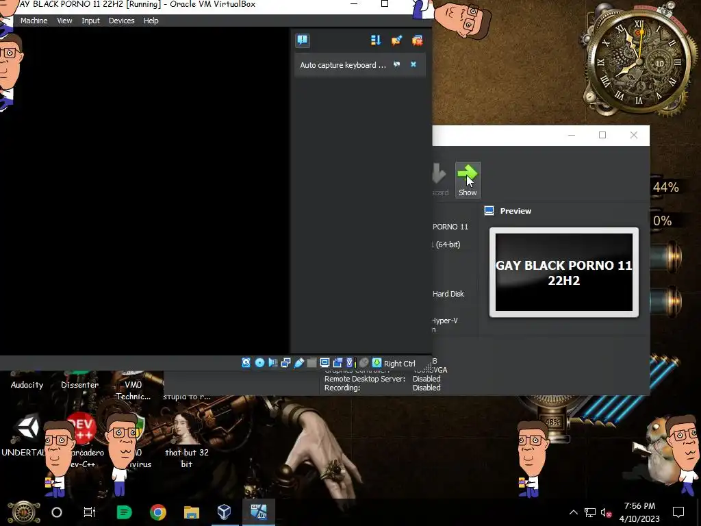701x526 pixels.
Task: Click the taskbar clock showing 7:56 PM
Action: pyautogui.click(x=639, y=512)
